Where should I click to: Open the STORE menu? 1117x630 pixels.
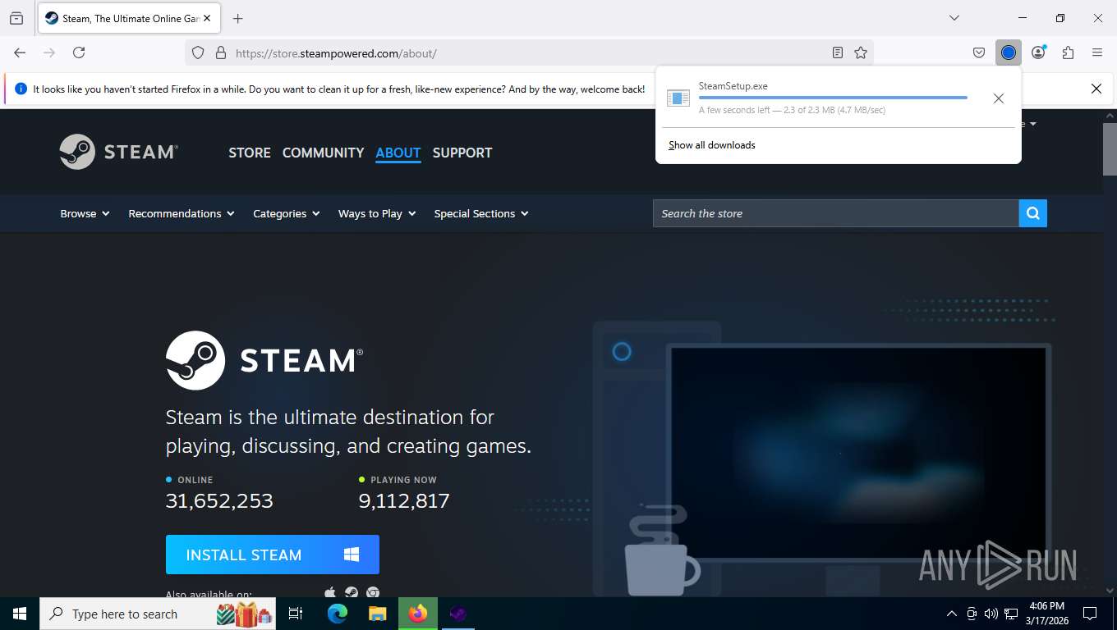click(250, 153)
